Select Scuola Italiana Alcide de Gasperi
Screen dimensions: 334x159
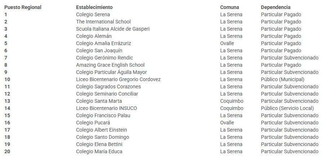[x=113, y=29]
